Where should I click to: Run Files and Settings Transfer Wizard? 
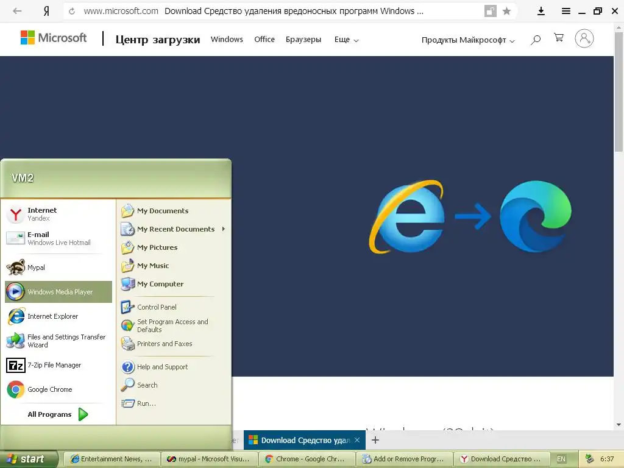58,341
